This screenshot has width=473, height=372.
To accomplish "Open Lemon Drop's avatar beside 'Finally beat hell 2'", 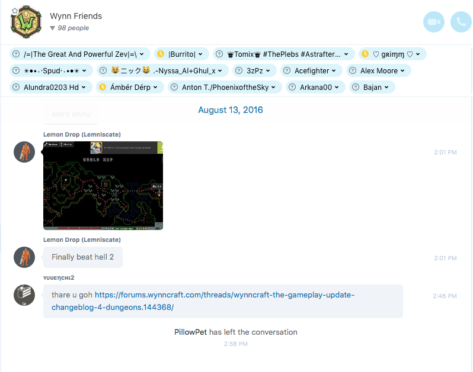I will pyautogui.click(x=24, y=257).
